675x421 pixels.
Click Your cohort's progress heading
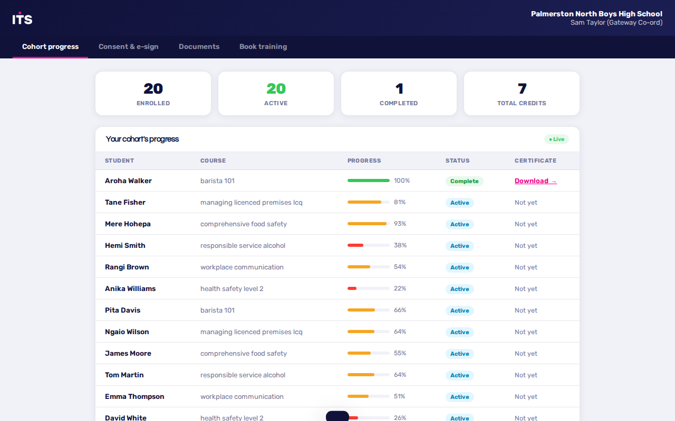click(x=142, y=139)
